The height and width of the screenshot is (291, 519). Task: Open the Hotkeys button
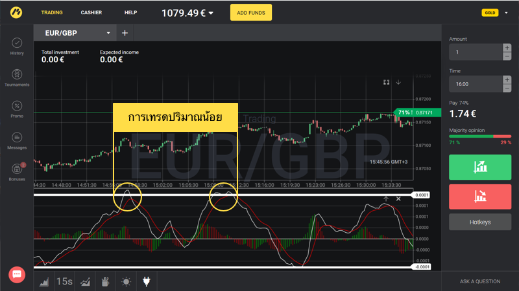pos(480,222)
